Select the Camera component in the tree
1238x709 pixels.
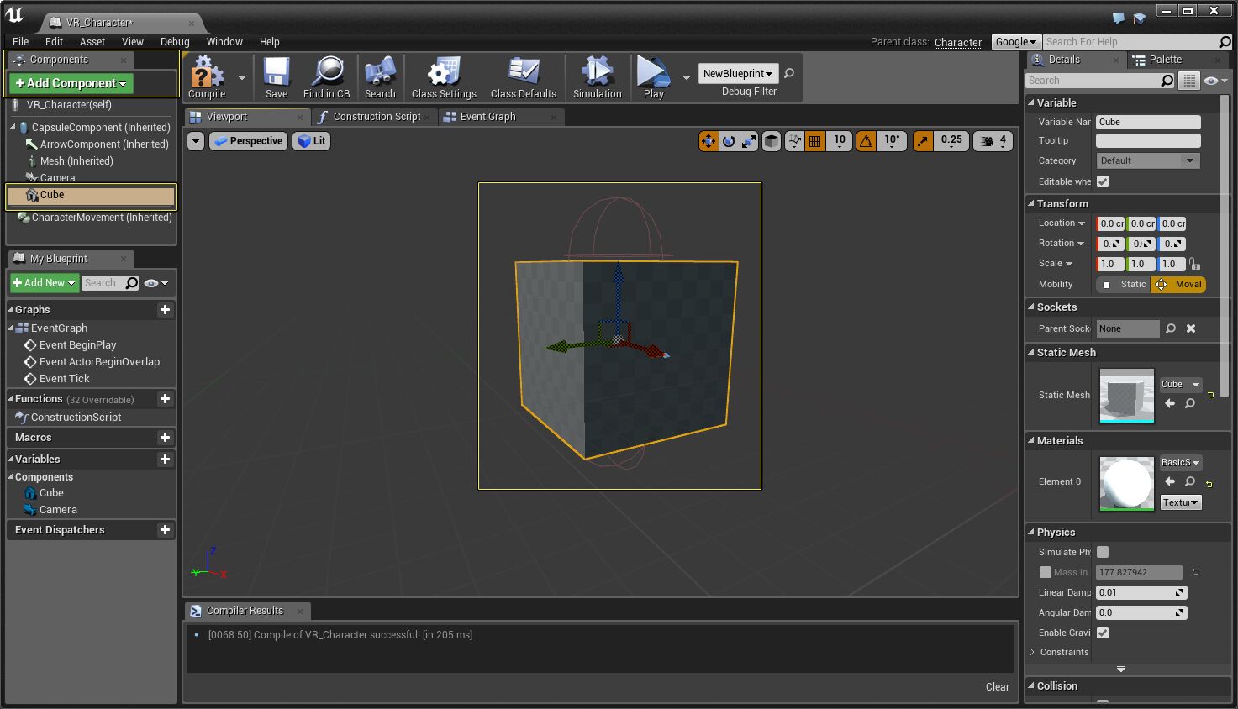(x=57, y=177)
